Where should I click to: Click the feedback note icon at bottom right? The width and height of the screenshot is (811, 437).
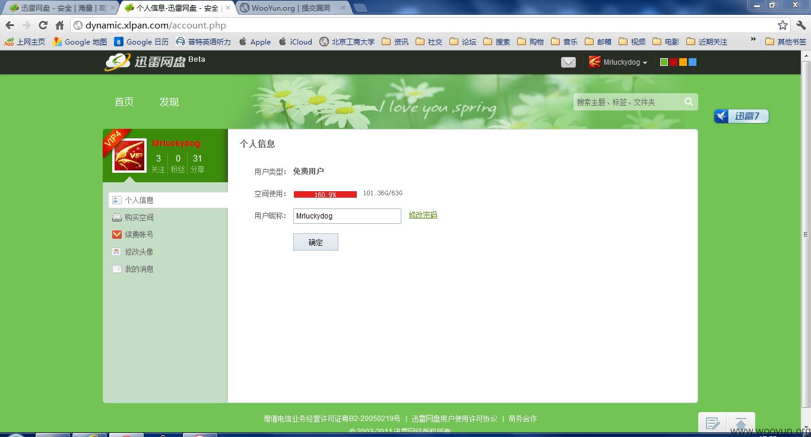pos(712,423)
